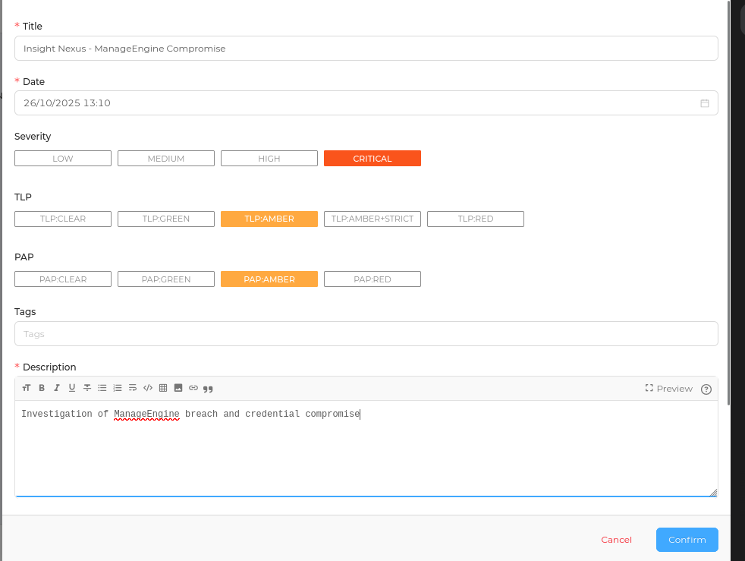Apply italic formatting in the editor
This screenshot has width=745, height=561.
coord(57,388)
